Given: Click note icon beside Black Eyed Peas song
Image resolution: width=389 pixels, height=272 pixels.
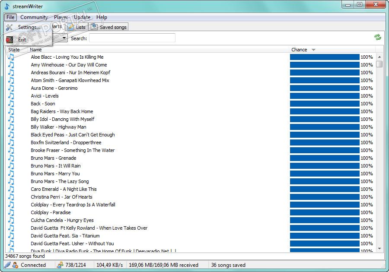Looking at the screenshot, I should coord(11,135).
